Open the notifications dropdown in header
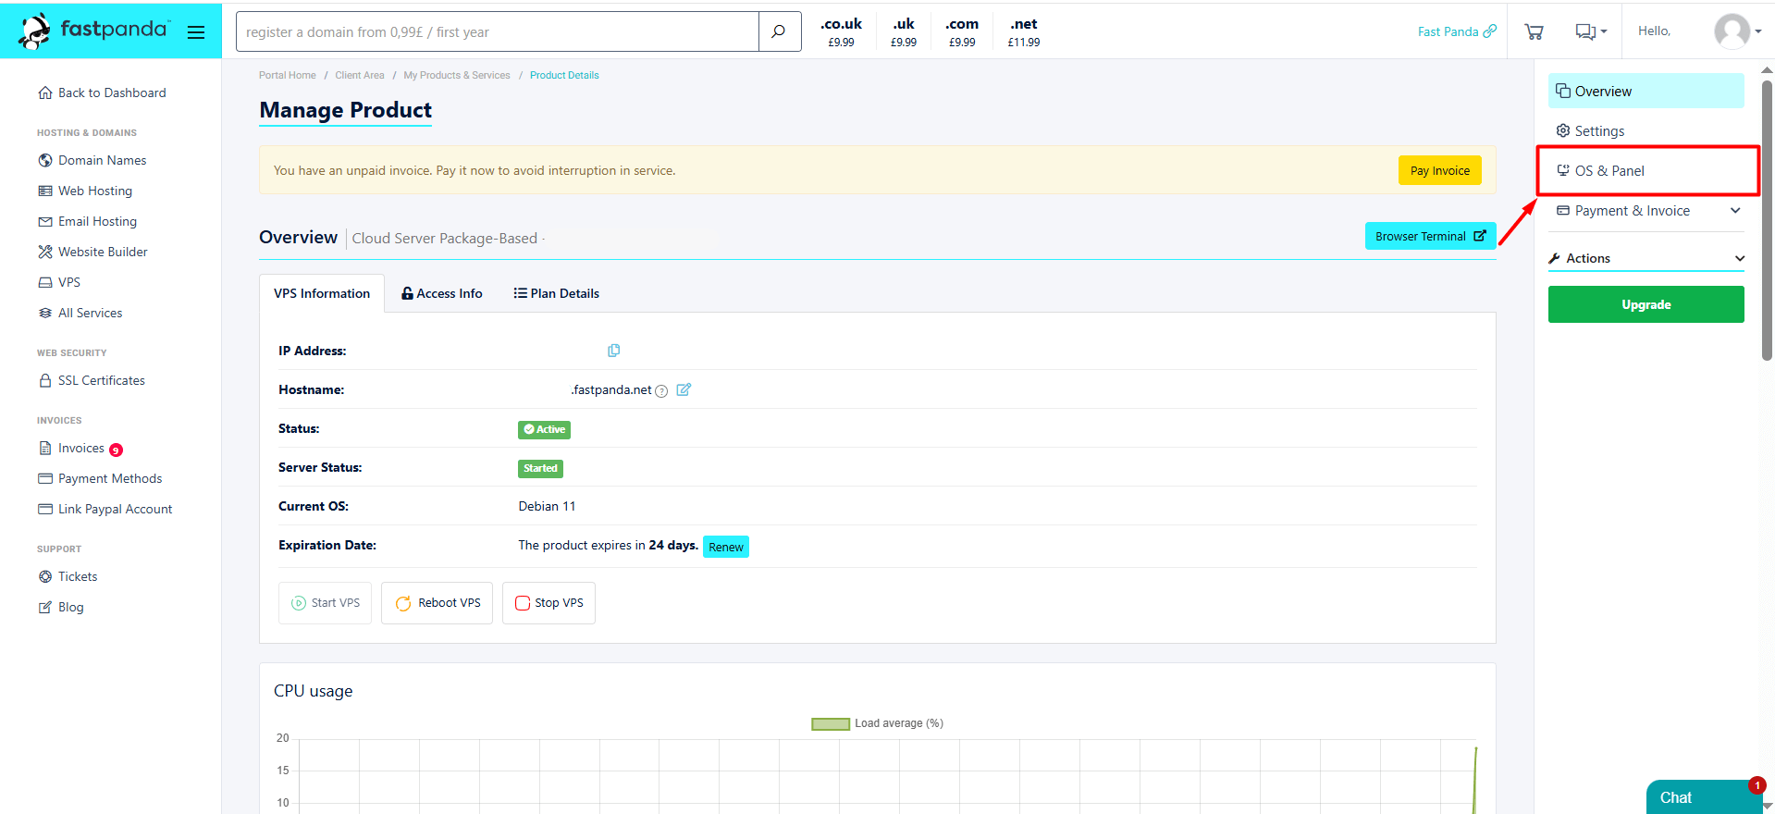Viewport: 1775px width, 814px height. 1590,31
